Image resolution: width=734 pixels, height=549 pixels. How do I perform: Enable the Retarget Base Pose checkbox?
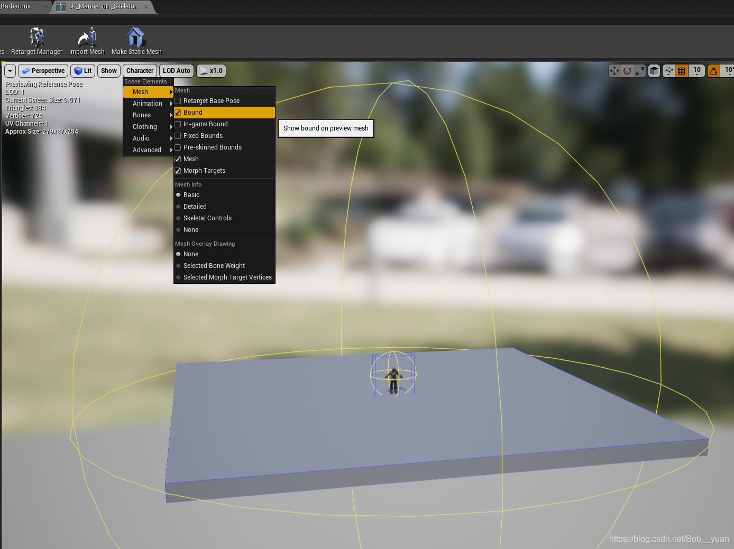tap(178, 101)
